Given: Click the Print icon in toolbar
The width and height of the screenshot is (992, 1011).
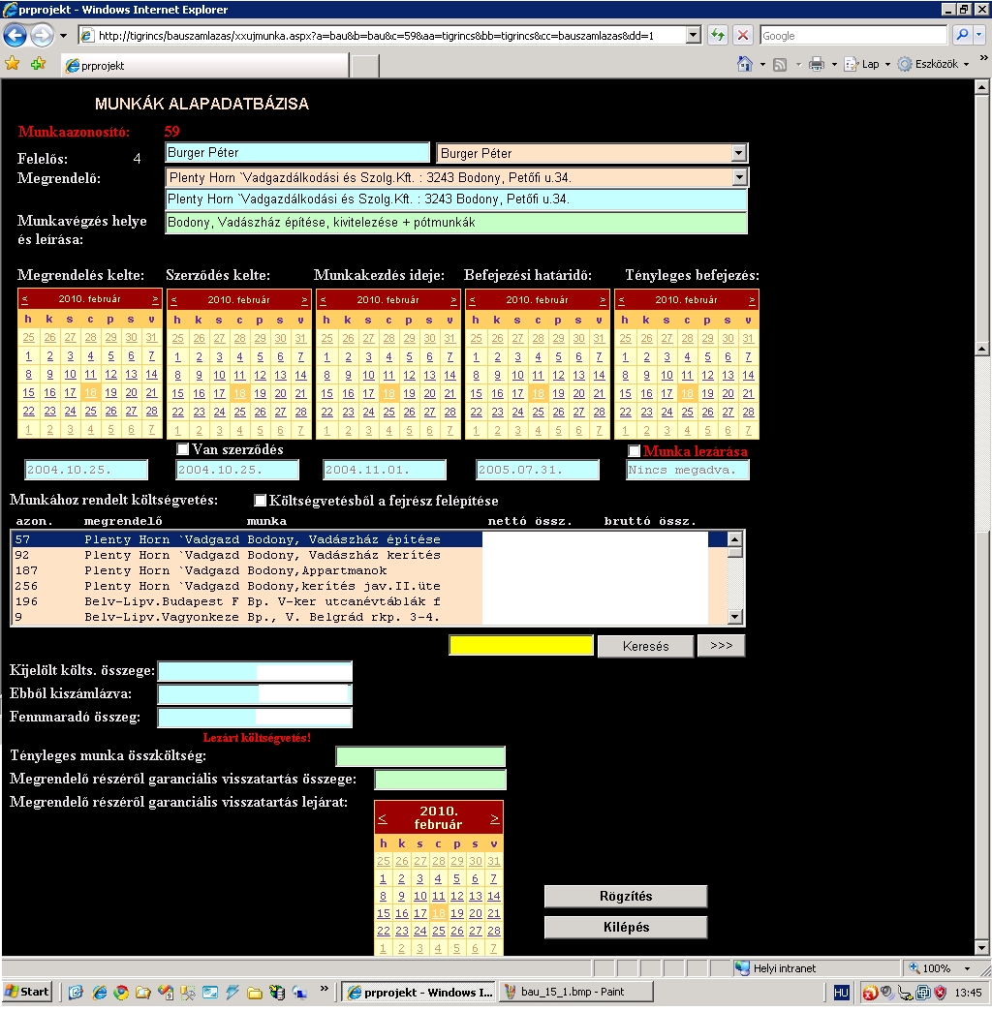Looking at the screenshot, I should tap(816, 64).
